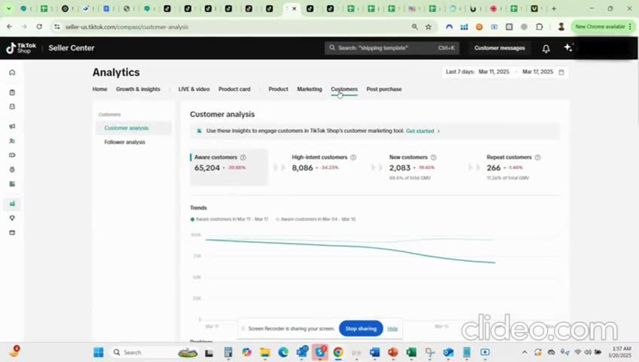Switch to Post purchase tab
The width and height of the screenshot is (639, 362).
click(384, 90)
